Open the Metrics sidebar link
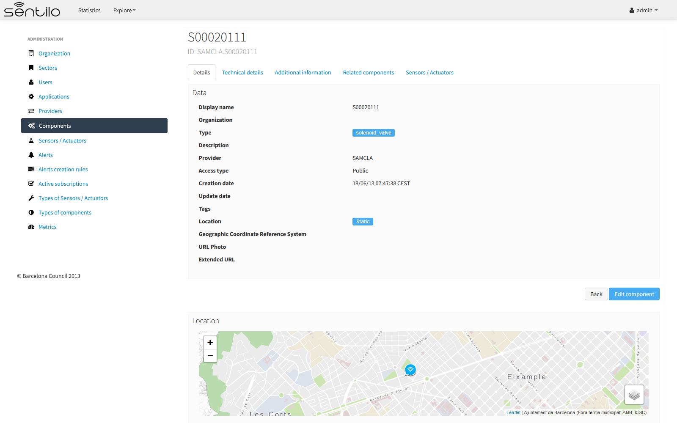Screen dimensions: 677x423 point(47,227)
